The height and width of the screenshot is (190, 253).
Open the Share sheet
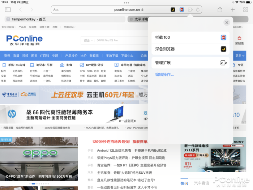pyautogui.click(x=220, y=9)
